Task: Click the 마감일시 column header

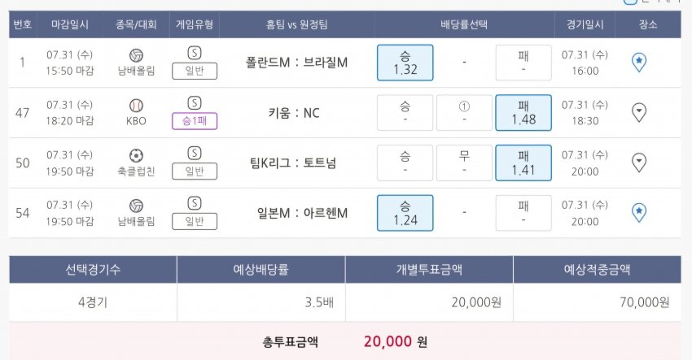Action: (70, 24)
